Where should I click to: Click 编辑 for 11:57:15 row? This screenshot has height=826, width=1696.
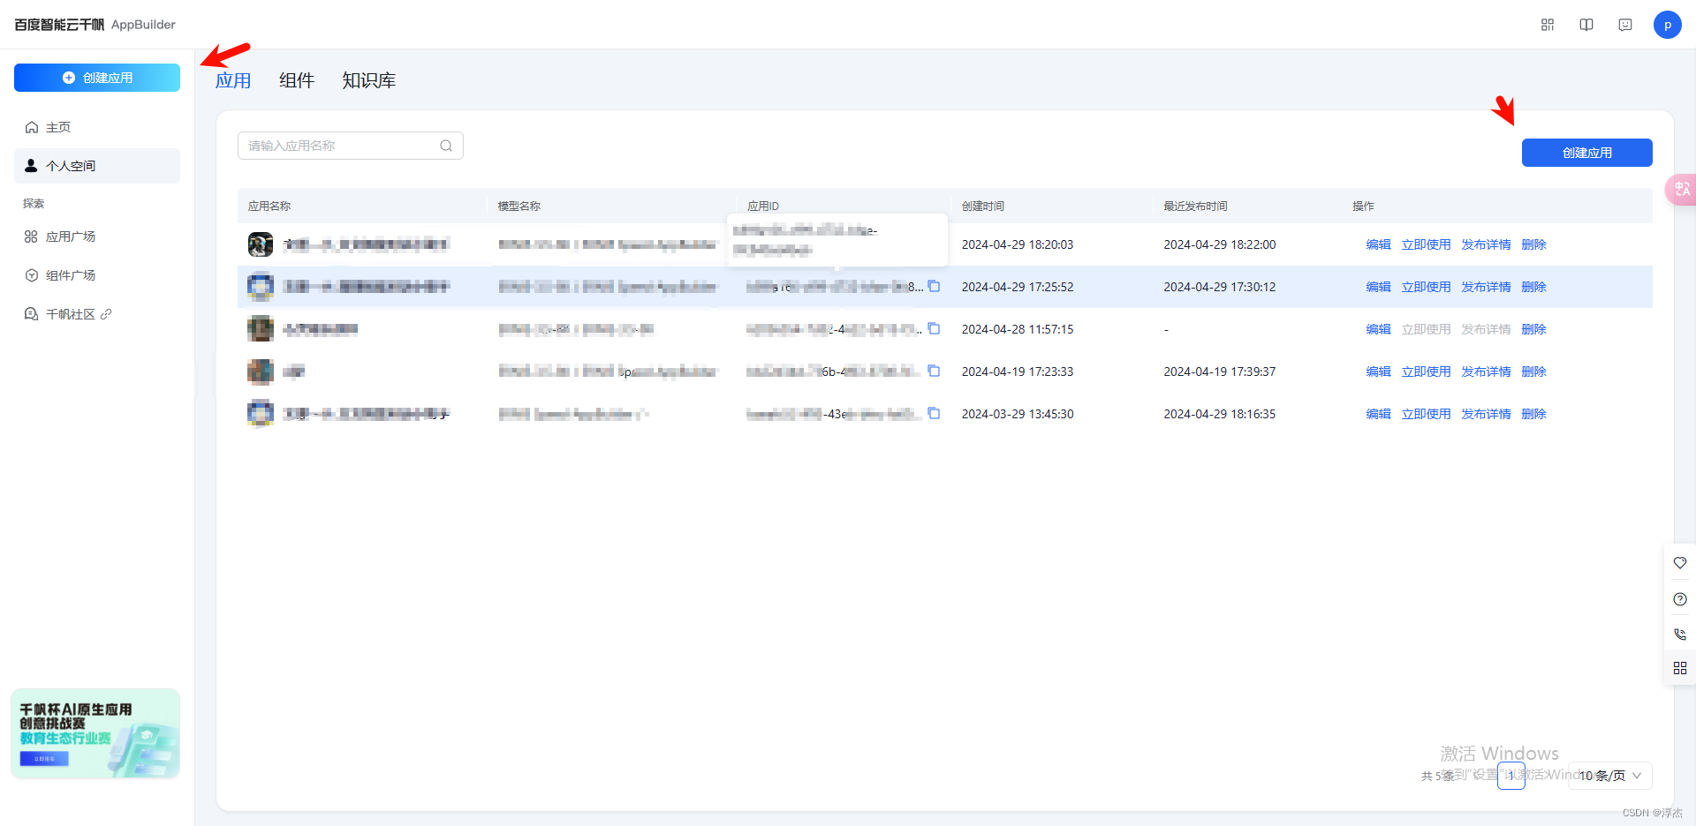(x=1378, y=329)
